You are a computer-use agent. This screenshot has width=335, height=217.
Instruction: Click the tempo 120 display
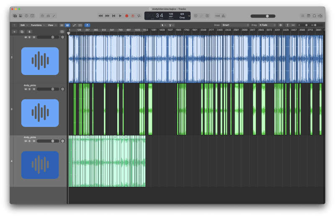171,14
